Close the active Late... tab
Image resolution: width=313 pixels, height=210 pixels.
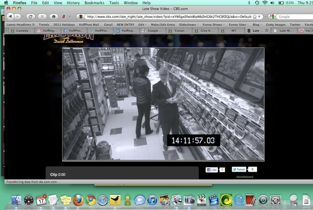click(266, 30)
